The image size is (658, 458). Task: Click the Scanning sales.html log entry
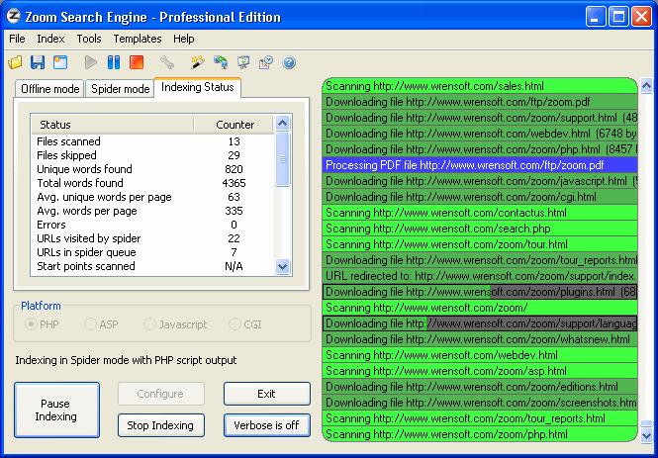(480, 86)
